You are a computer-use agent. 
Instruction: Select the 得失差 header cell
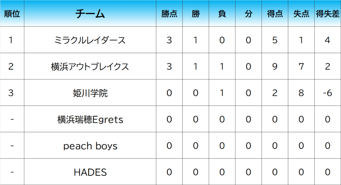pyautogui.click(x=327, y=14)
